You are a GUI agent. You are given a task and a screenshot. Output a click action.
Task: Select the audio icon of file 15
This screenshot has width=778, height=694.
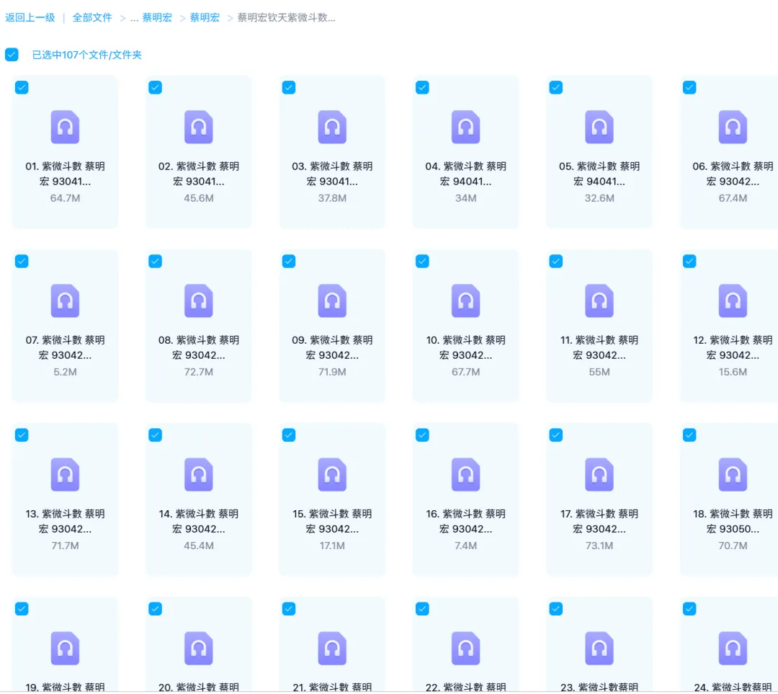pos(332,475)
